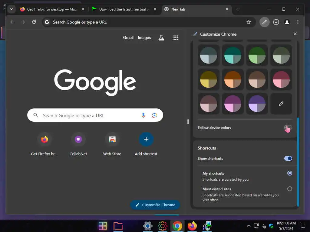Open the multicolor gear taskbar app
Viewport: 310px width, 232px height.
pos(163,226)
